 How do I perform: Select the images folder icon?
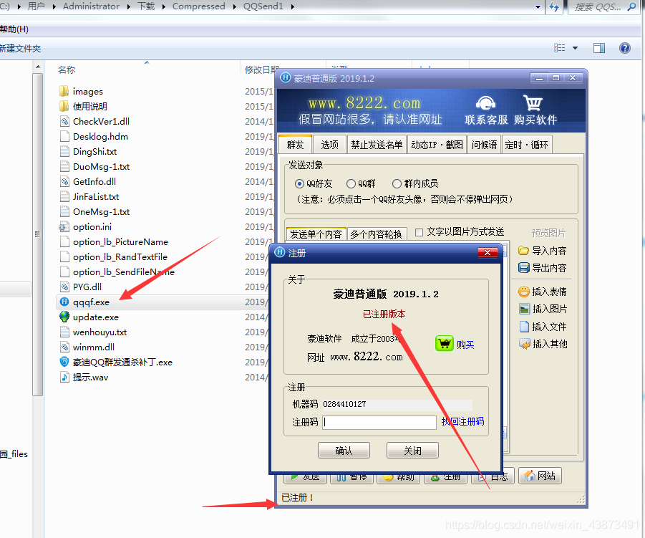point(64,91)
